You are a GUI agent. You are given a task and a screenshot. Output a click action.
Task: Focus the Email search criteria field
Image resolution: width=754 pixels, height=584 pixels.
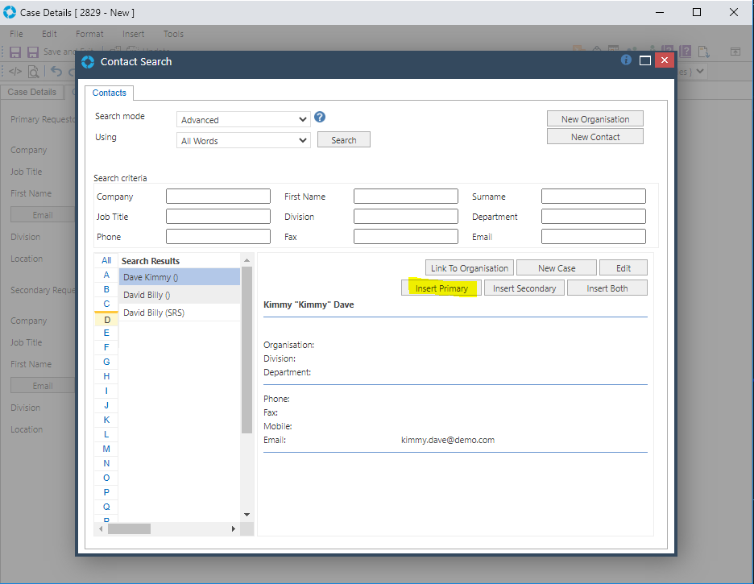point(594,237)
